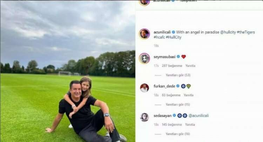This screenshot has height=142, width=263.
Task: Reply to furkan_dede comment via Yanıtla
Action: coord(189,95)
